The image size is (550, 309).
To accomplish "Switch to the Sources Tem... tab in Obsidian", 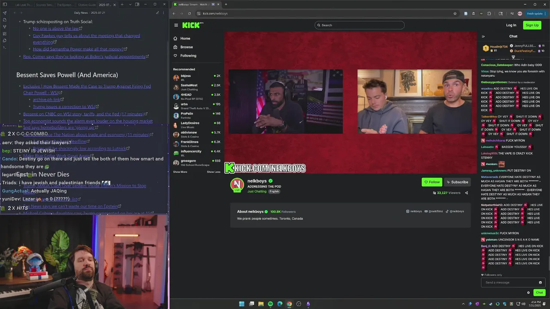I will pyautogui.click(x=45, y=5).
